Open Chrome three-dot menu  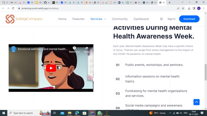(x=204, y=8)
